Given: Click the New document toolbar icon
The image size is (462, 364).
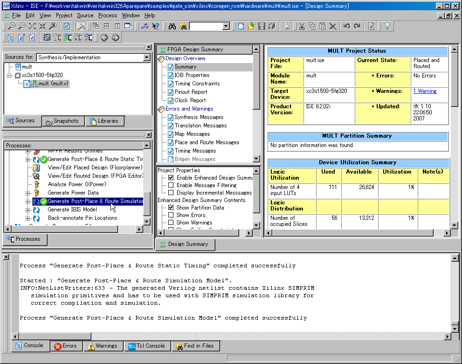Looking at the screenshot, I should point(241,26).
